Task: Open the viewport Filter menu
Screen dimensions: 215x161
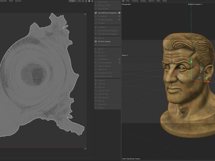Action: pos(158,1)
